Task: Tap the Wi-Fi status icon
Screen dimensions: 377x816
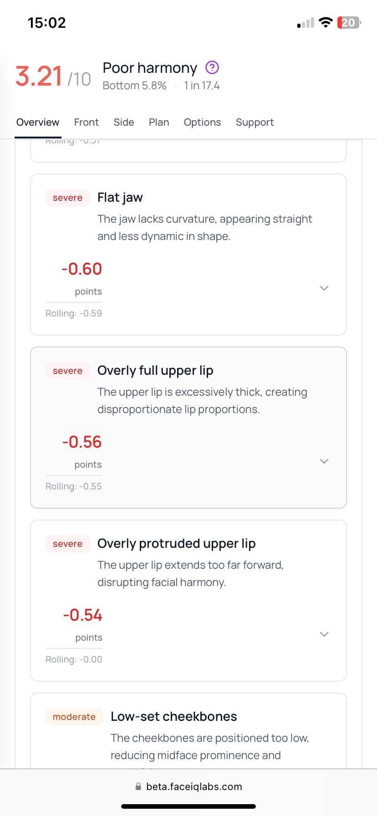Action: coord(326,23)
